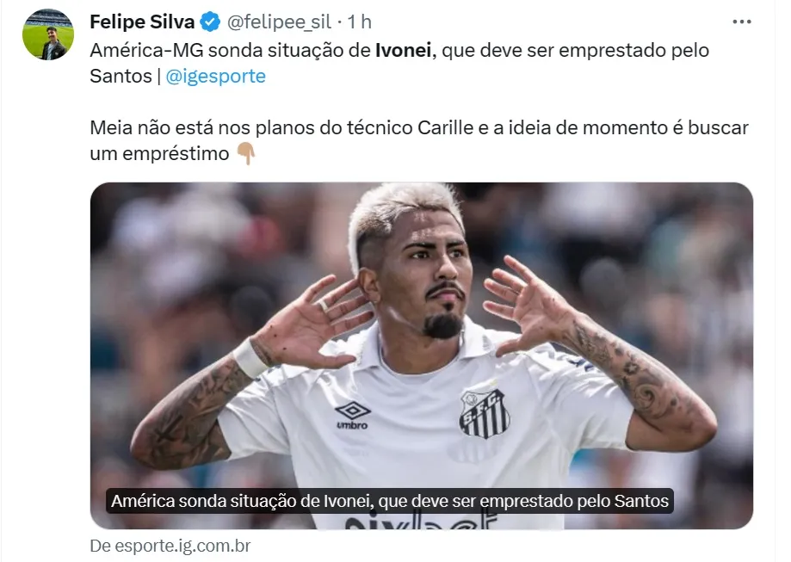
Task: Click the blue verified badge checkmark
Action: pos(210,22)
